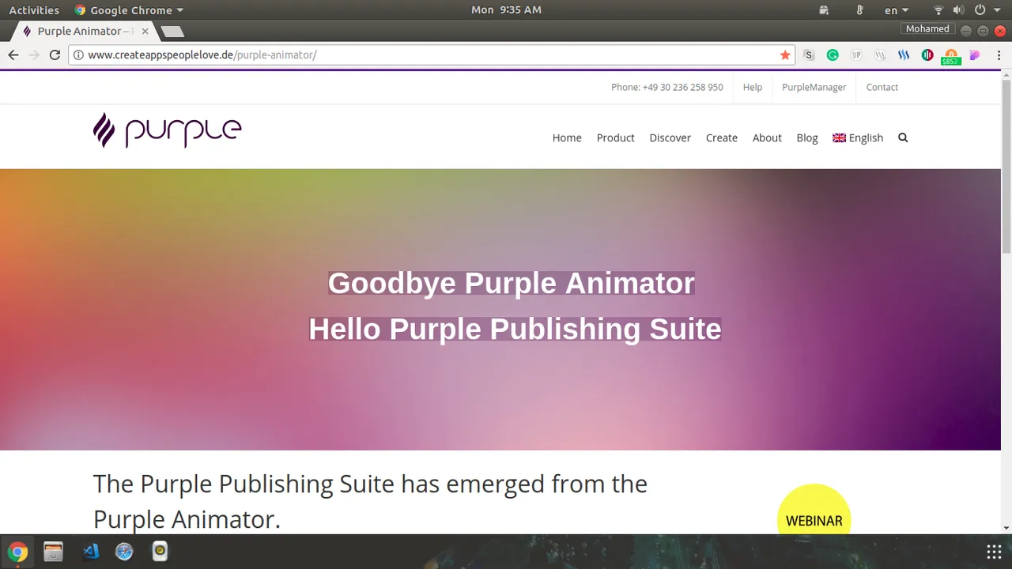Open the Google Chrome app menu
The width and height of the screenshot is (1012, 569).
[128, 10]
